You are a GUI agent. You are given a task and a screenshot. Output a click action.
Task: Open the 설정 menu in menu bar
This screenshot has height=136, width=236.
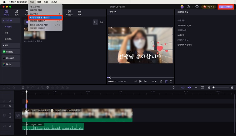click(x=39, y=2)
